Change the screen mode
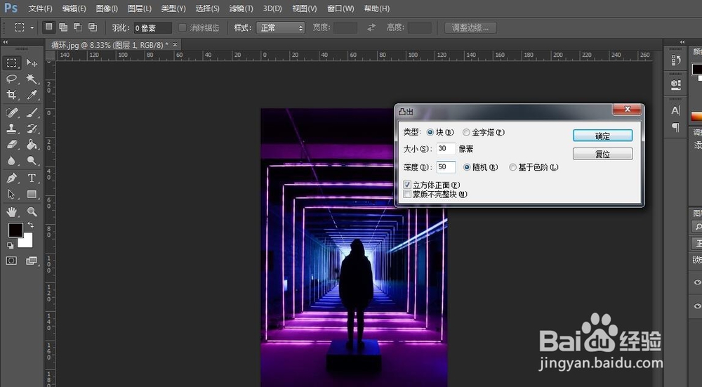The height and width of the screenshot is (387, 702). (32, 261)
